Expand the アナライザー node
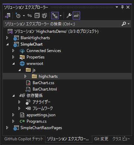Screen dimensions: 134x145 (x=19, y=102)
